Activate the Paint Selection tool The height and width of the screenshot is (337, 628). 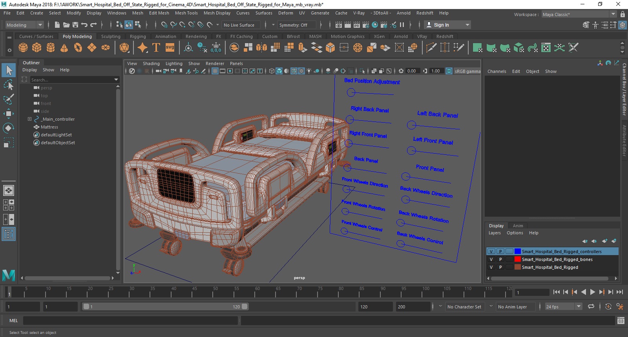pos(9,99)
